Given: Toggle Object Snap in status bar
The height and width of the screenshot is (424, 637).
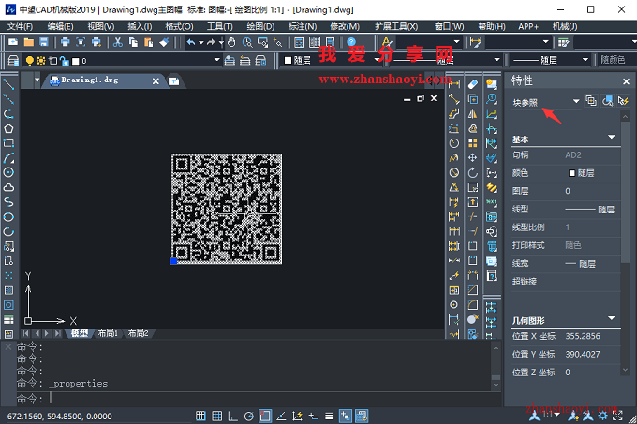Looking at the screenshot, I should [265, 416].
